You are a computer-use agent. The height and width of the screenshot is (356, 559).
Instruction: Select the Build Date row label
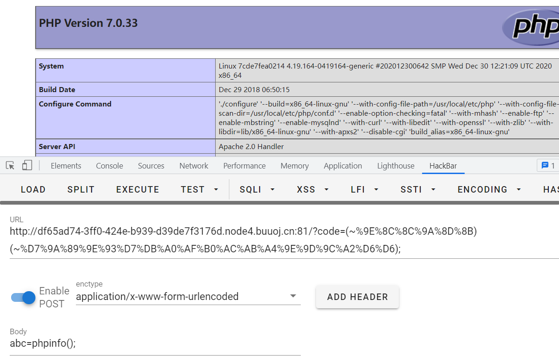tap(57, 90)
